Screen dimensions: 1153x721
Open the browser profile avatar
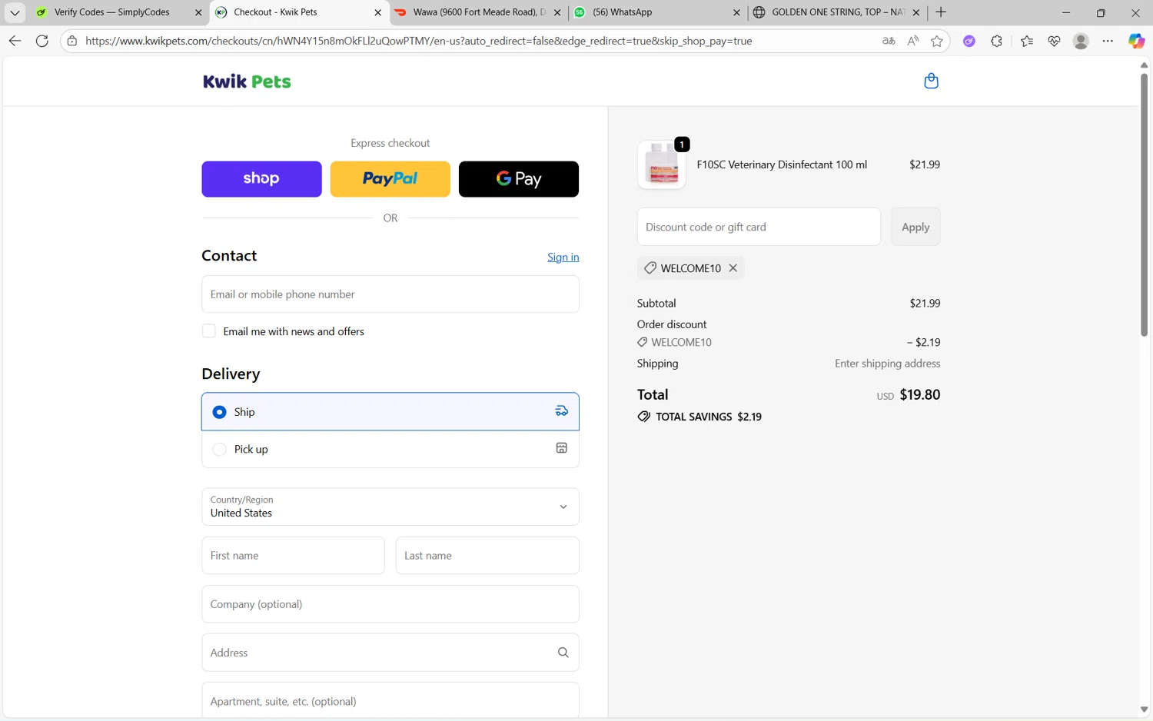tap(1081, 41)
